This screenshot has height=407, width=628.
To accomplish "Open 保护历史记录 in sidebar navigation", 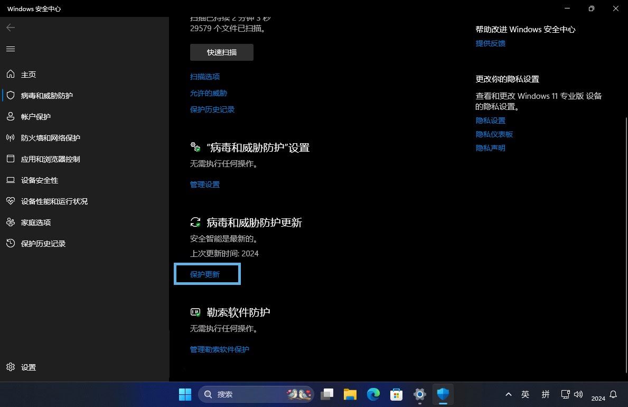I will [43, 244].
